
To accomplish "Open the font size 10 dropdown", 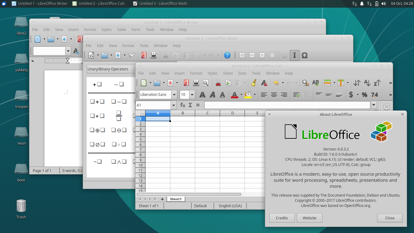I will [x=192, y=95].
